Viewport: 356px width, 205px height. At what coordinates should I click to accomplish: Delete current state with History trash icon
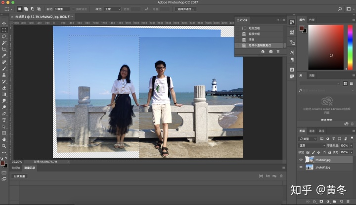click(x=278, y=51)
